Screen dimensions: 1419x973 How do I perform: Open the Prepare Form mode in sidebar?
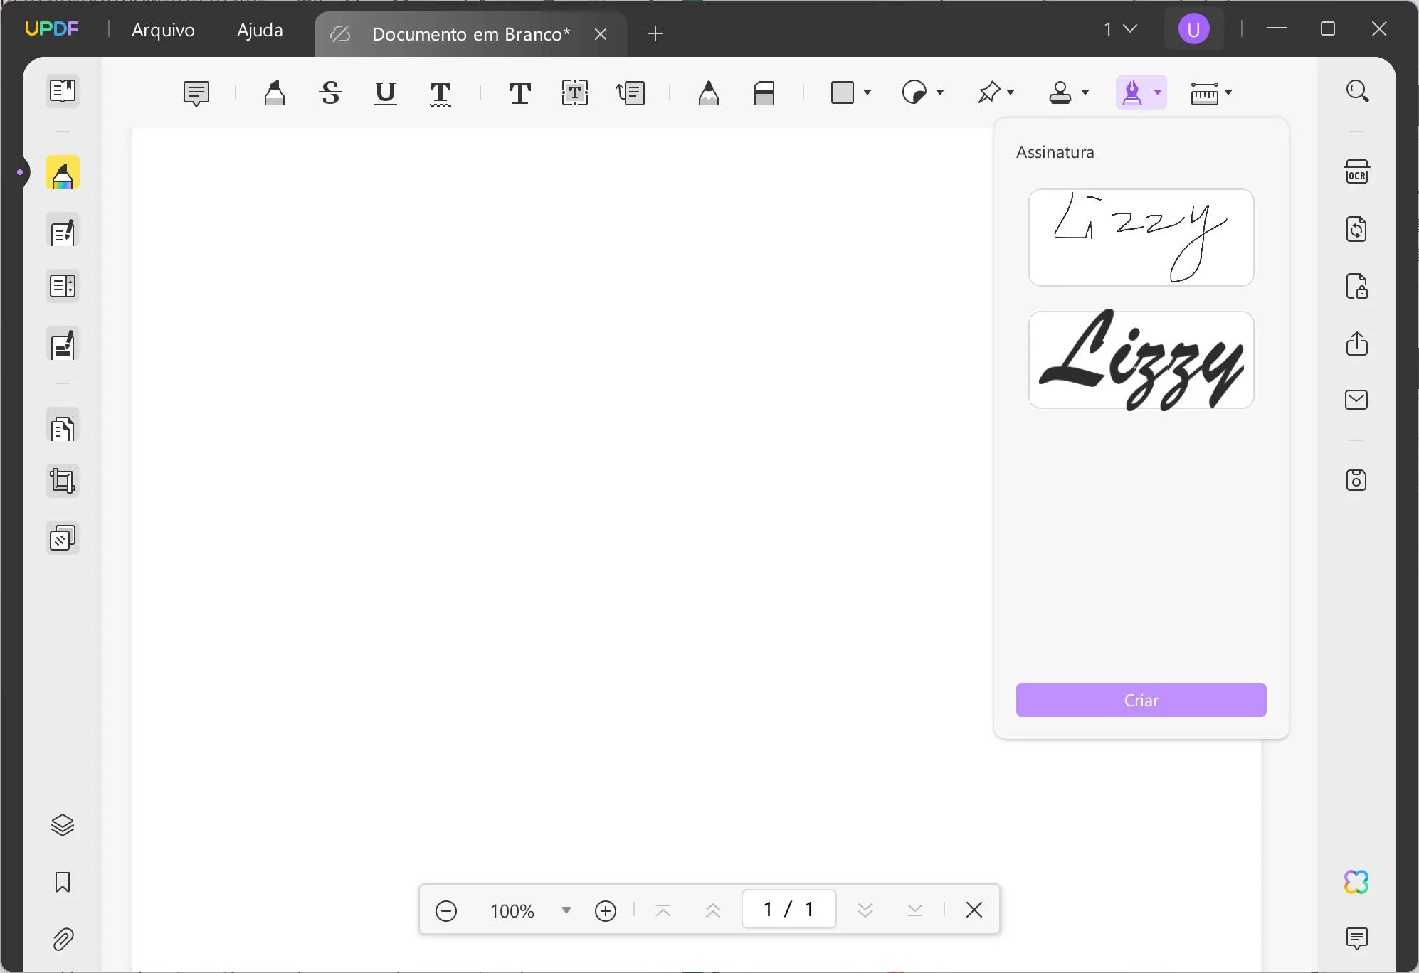point(63,286)
